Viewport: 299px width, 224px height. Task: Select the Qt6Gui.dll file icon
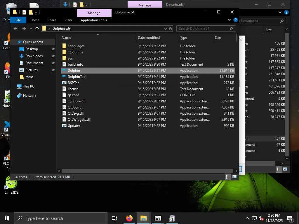point(64,107)
